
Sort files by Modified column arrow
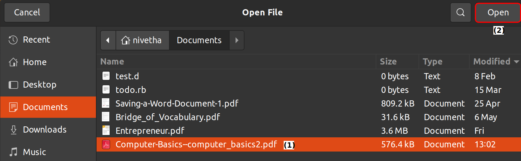pos(516,62)
